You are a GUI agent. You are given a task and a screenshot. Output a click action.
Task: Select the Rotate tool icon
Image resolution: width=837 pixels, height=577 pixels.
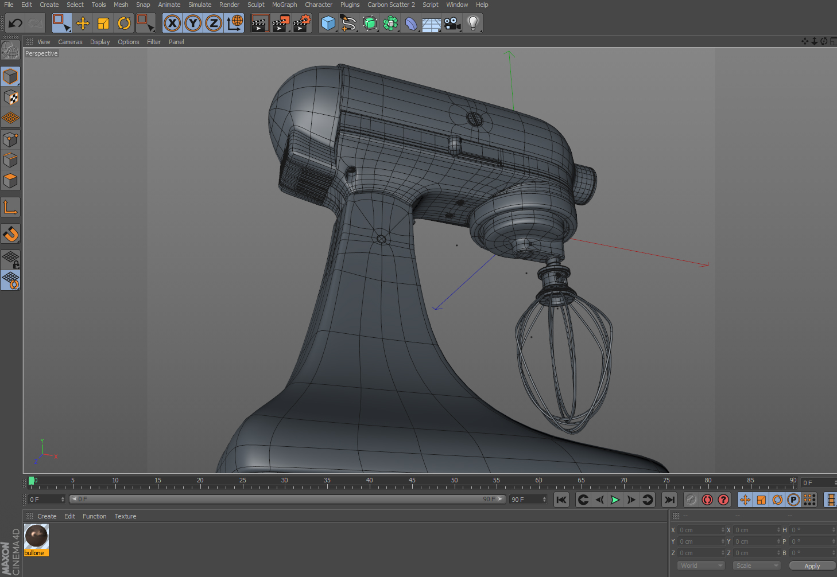point(124,24)
